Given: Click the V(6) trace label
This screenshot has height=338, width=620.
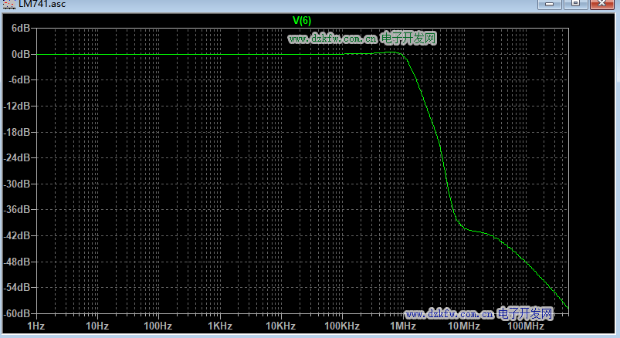Looking at the screenshot, I should [x=302, y=21].
